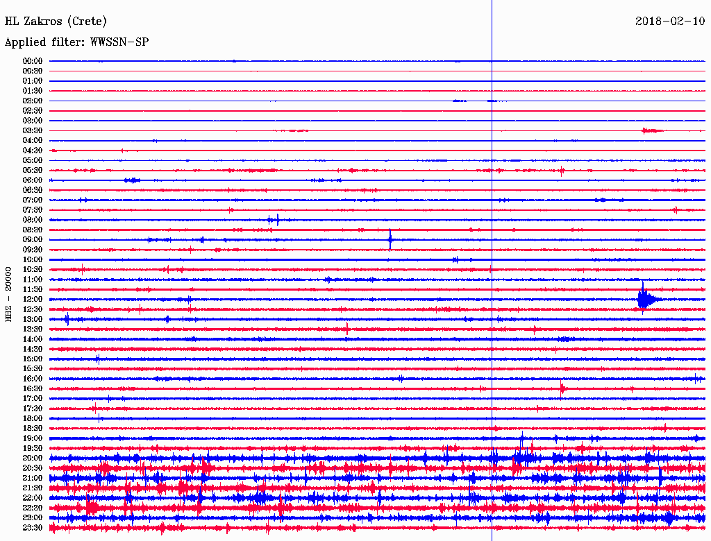
Task: Click the 21:30 time label
Action: (33, 488)
